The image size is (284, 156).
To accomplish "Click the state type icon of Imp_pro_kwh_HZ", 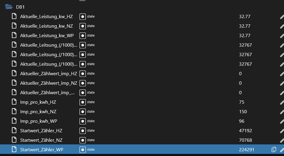I will tap(83, 102).
